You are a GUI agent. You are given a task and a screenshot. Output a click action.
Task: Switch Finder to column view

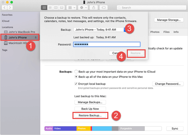(x=56, y=7)
